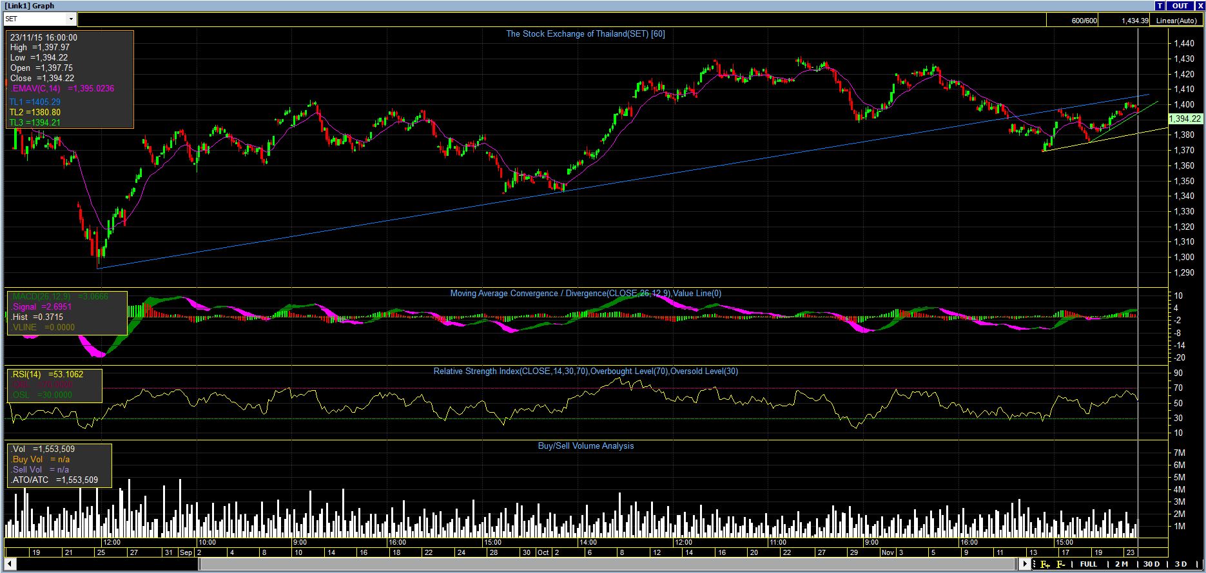Select the FULL time range
The width and height of the screenshot is (1206, 573).
pos(1089,565)
